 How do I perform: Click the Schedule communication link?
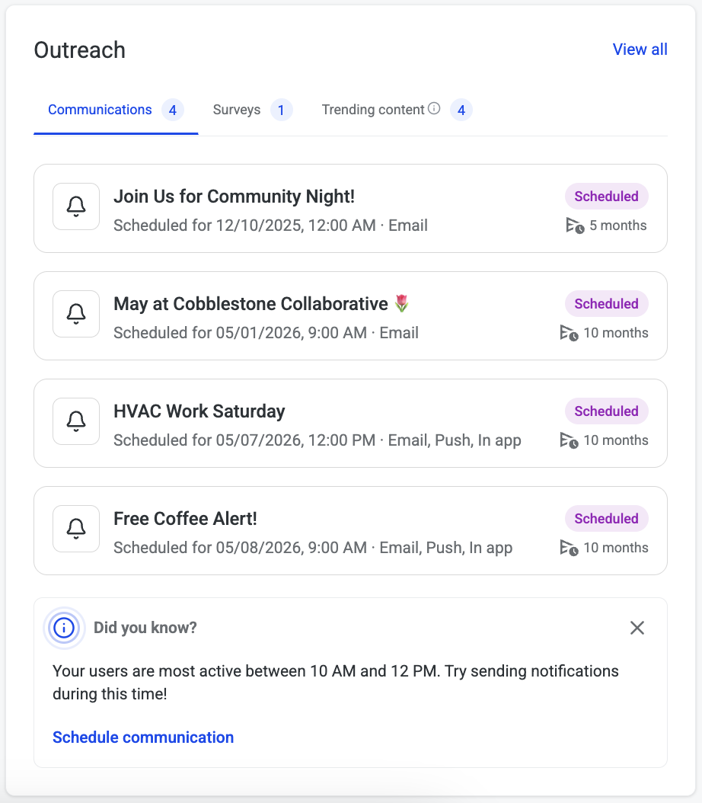[x=143, y=737]
